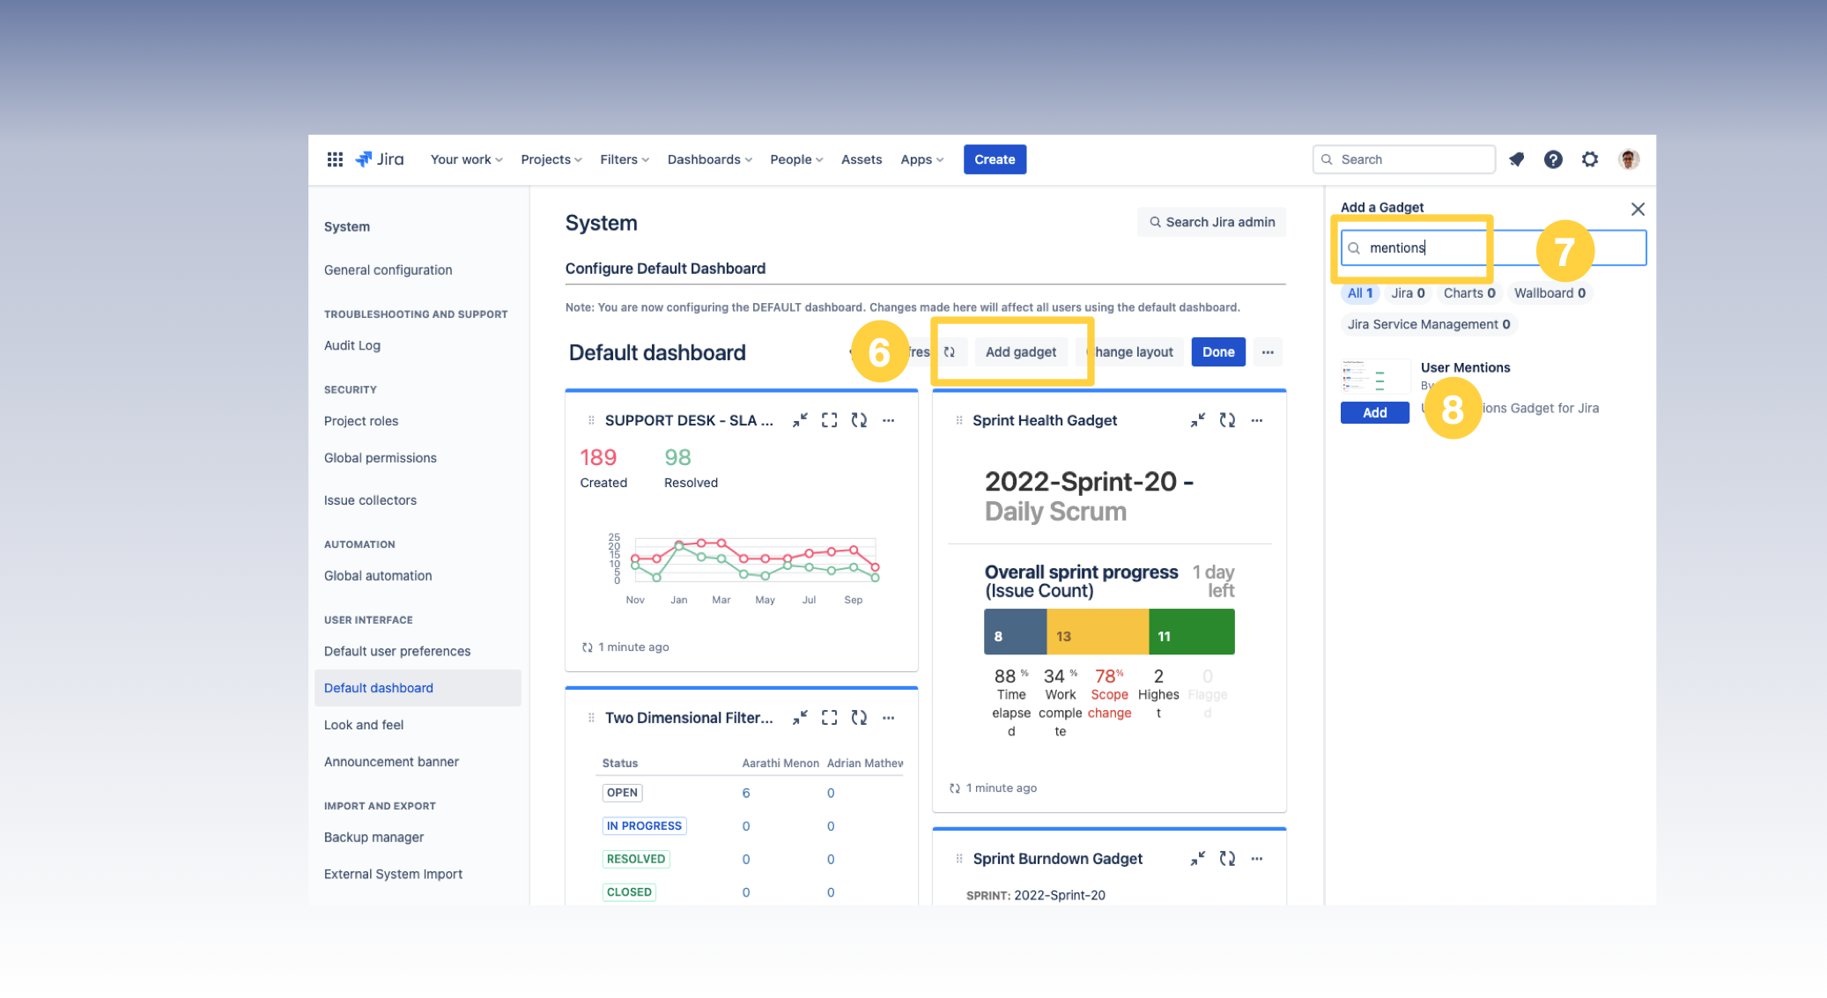The image size is (1827, 998).
Task: Click the Add gadget button
Action: (x=1020, y=352)
